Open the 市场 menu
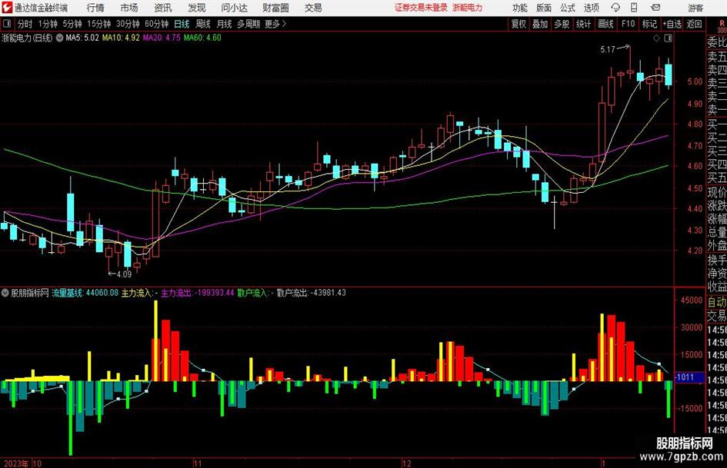 pos(129,8)
